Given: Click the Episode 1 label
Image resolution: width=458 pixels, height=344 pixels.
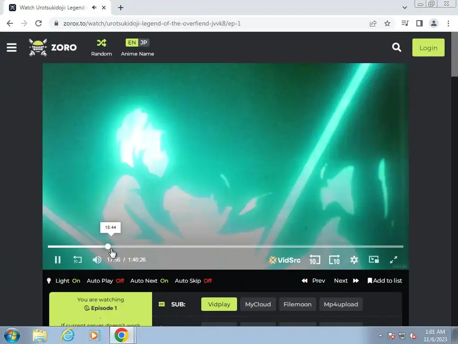Looking at the screenshot, I should pos(101,308).
